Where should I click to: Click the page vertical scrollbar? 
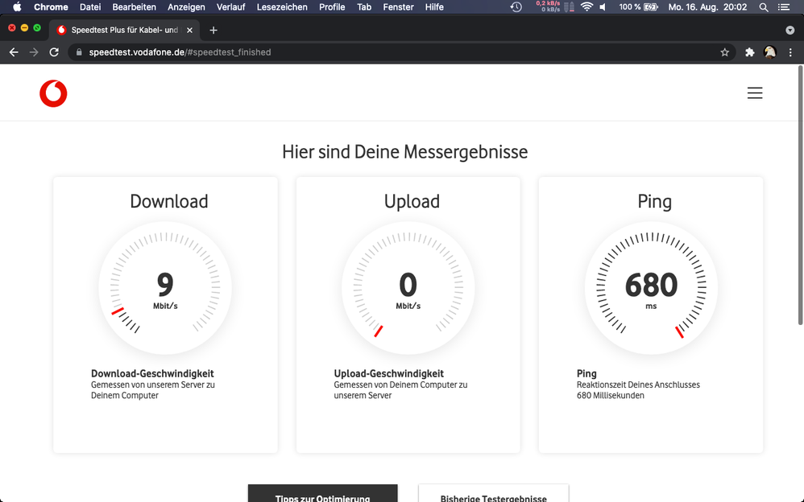(x=799, y=201)
